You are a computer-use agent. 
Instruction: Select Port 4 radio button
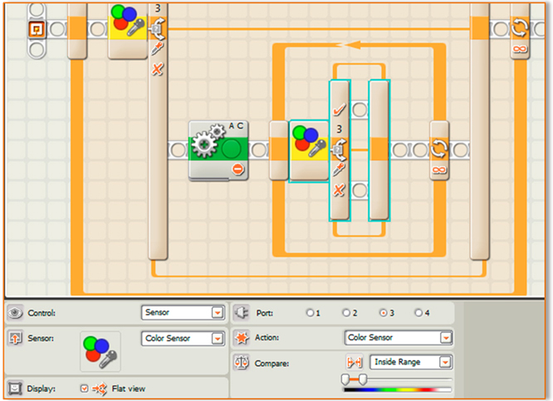pos(417,313)
